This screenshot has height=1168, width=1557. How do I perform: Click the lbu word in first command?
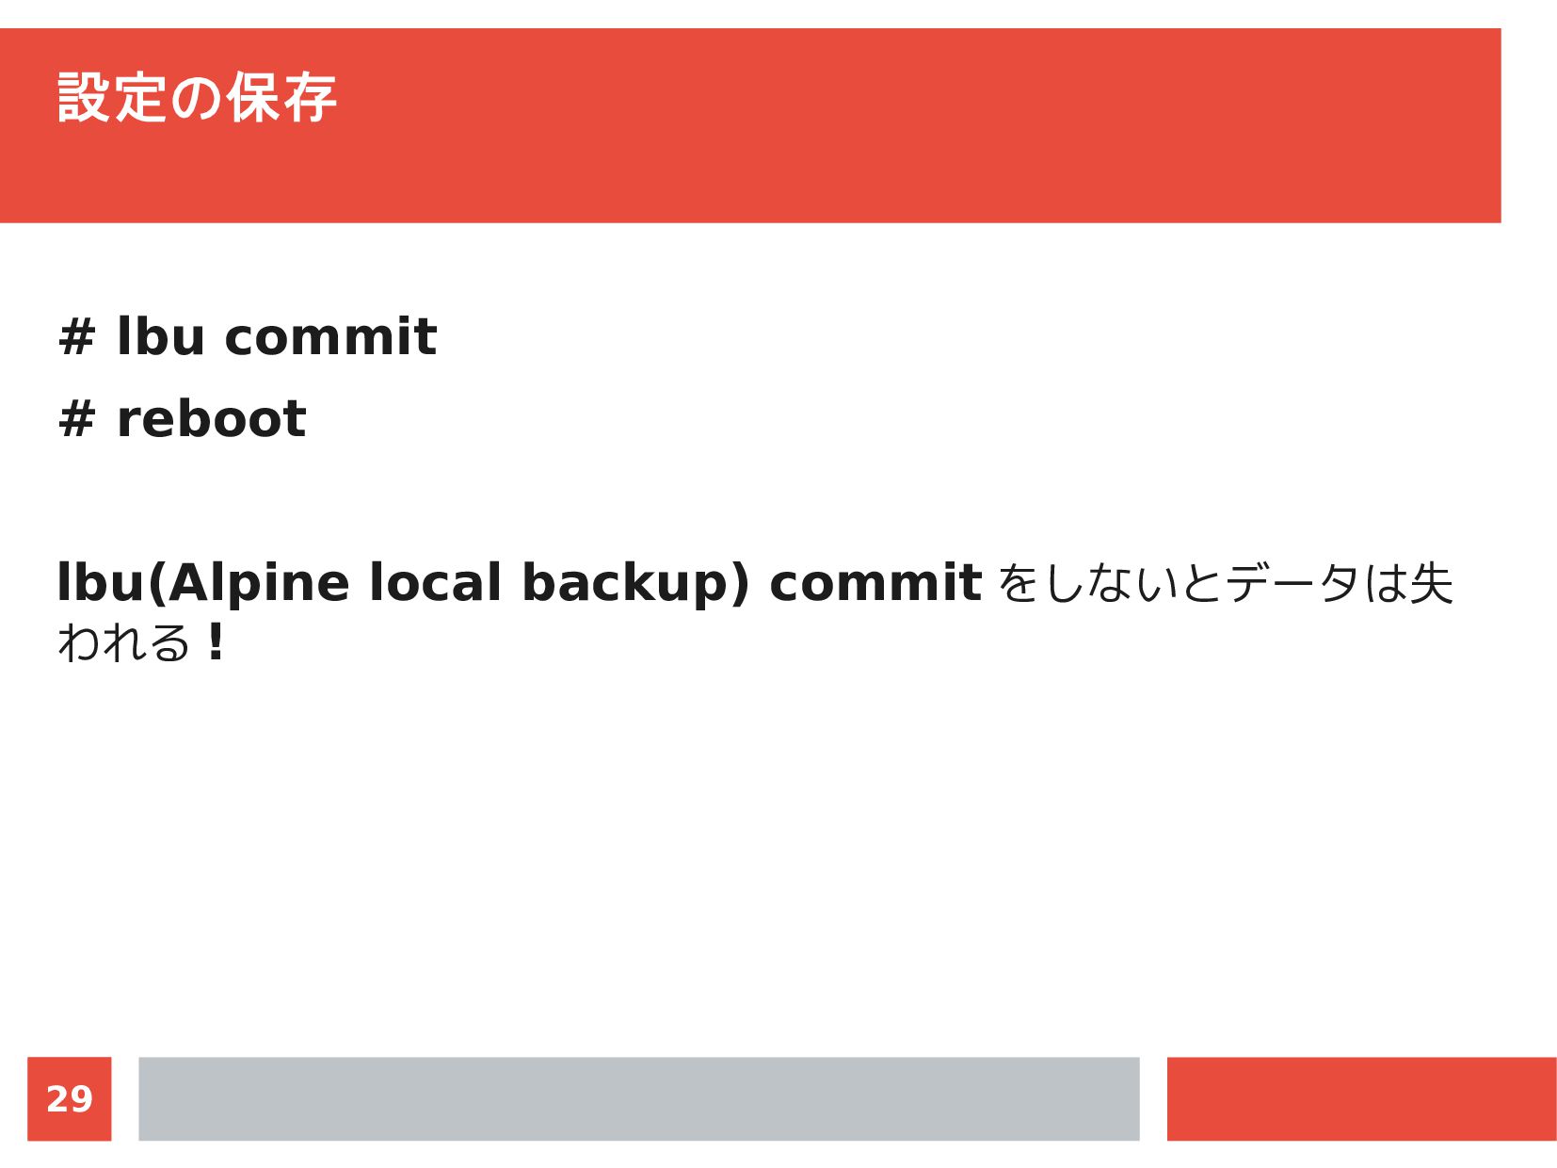click(160, 336)
